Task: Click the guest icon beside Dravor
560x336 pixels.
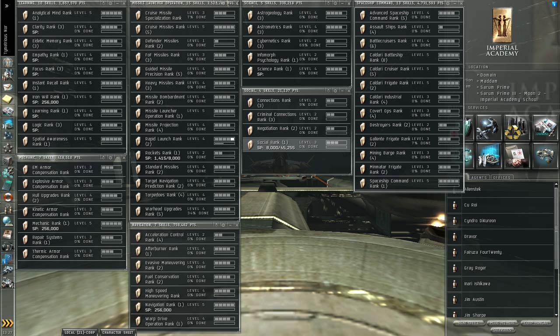Action: click(x=455, y=237)
